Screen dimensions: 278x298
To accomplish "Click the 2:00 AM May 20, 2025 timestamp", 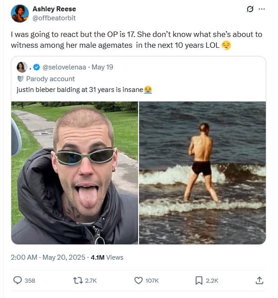I will (x=48, y=257).
